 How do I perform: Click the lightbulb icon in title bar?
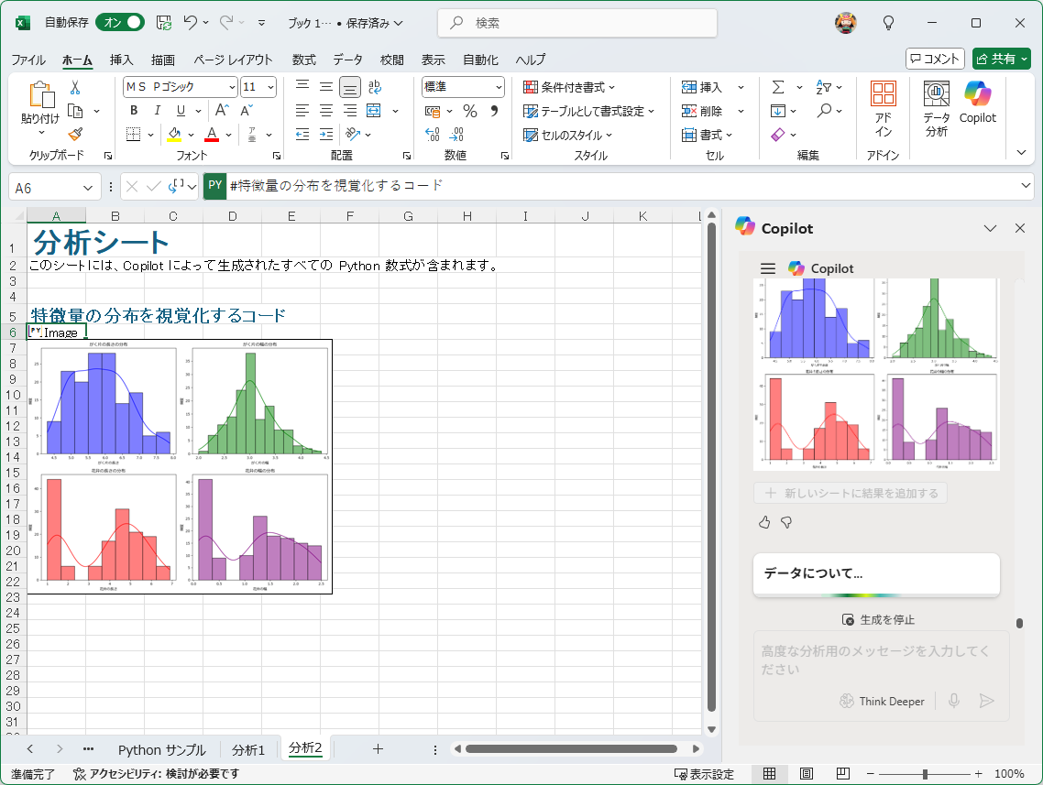point(888,23)
